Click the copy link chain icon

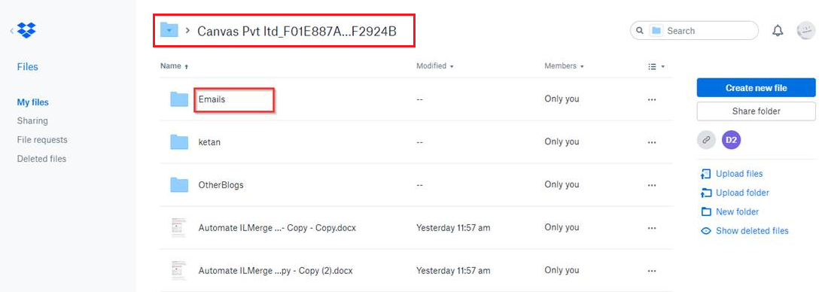tap(706, 140)
